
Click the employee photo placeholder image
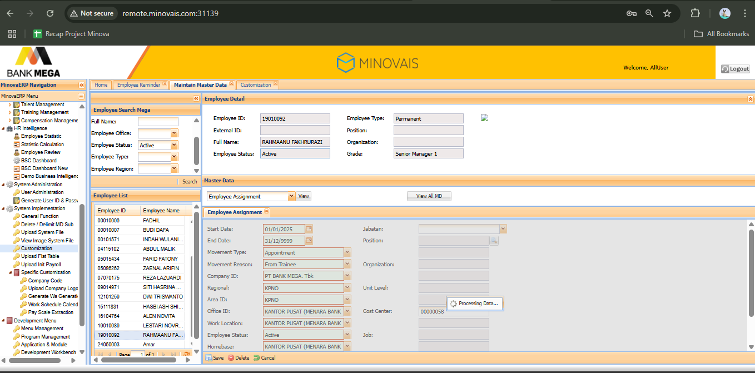click(x=484, y=118)
